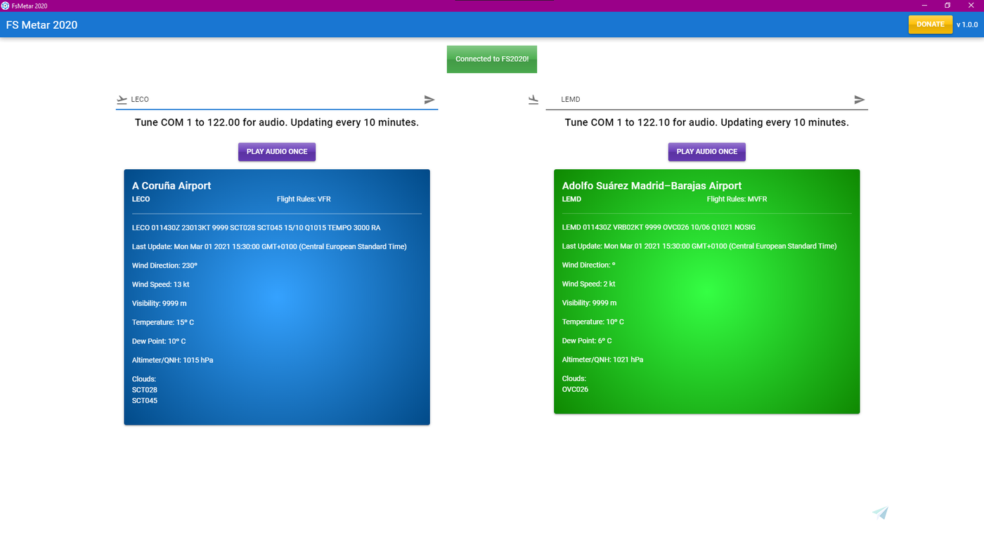Viewport: 984px width, 535px height.
Task: Click the LEMD raw METAR string
Action: pyautogui.click(x=659, y=227)
